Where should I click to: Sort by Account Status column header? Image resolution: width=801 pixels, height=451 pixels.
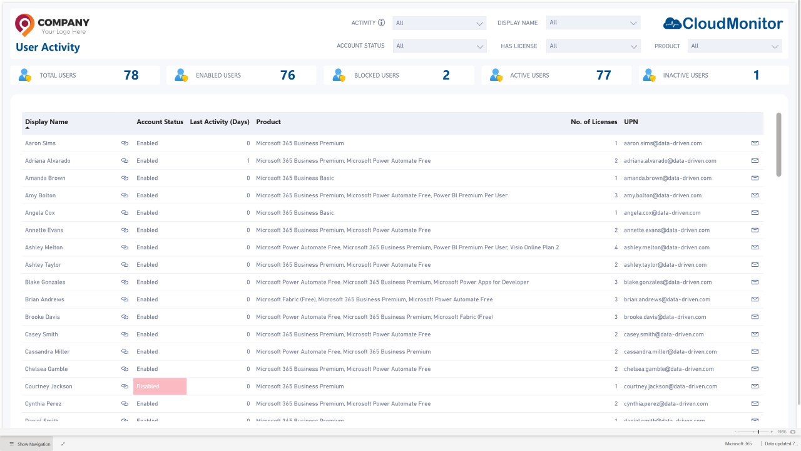pyautogui.click(x=160, y=122)
